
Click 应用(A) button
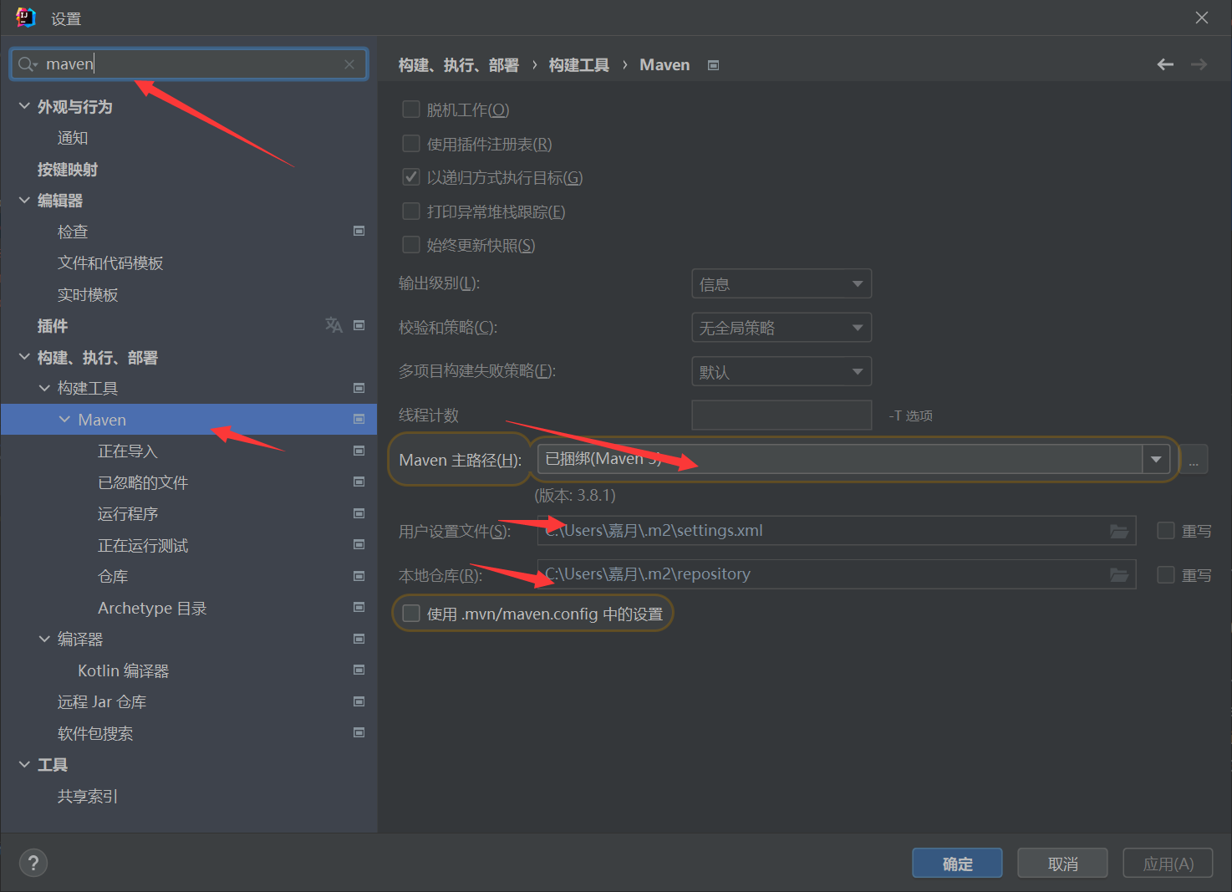pos(1168,864)
